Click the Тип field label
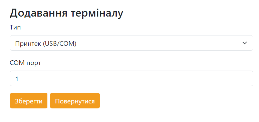The height and width of the screenshot is (122, 259). click(x=15, y=28)
